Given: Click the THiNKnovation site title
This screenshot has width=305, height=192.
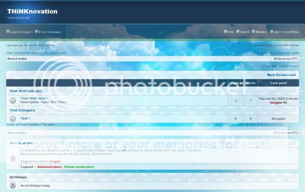Looking at the screenshot, I should tap(32, 11).
